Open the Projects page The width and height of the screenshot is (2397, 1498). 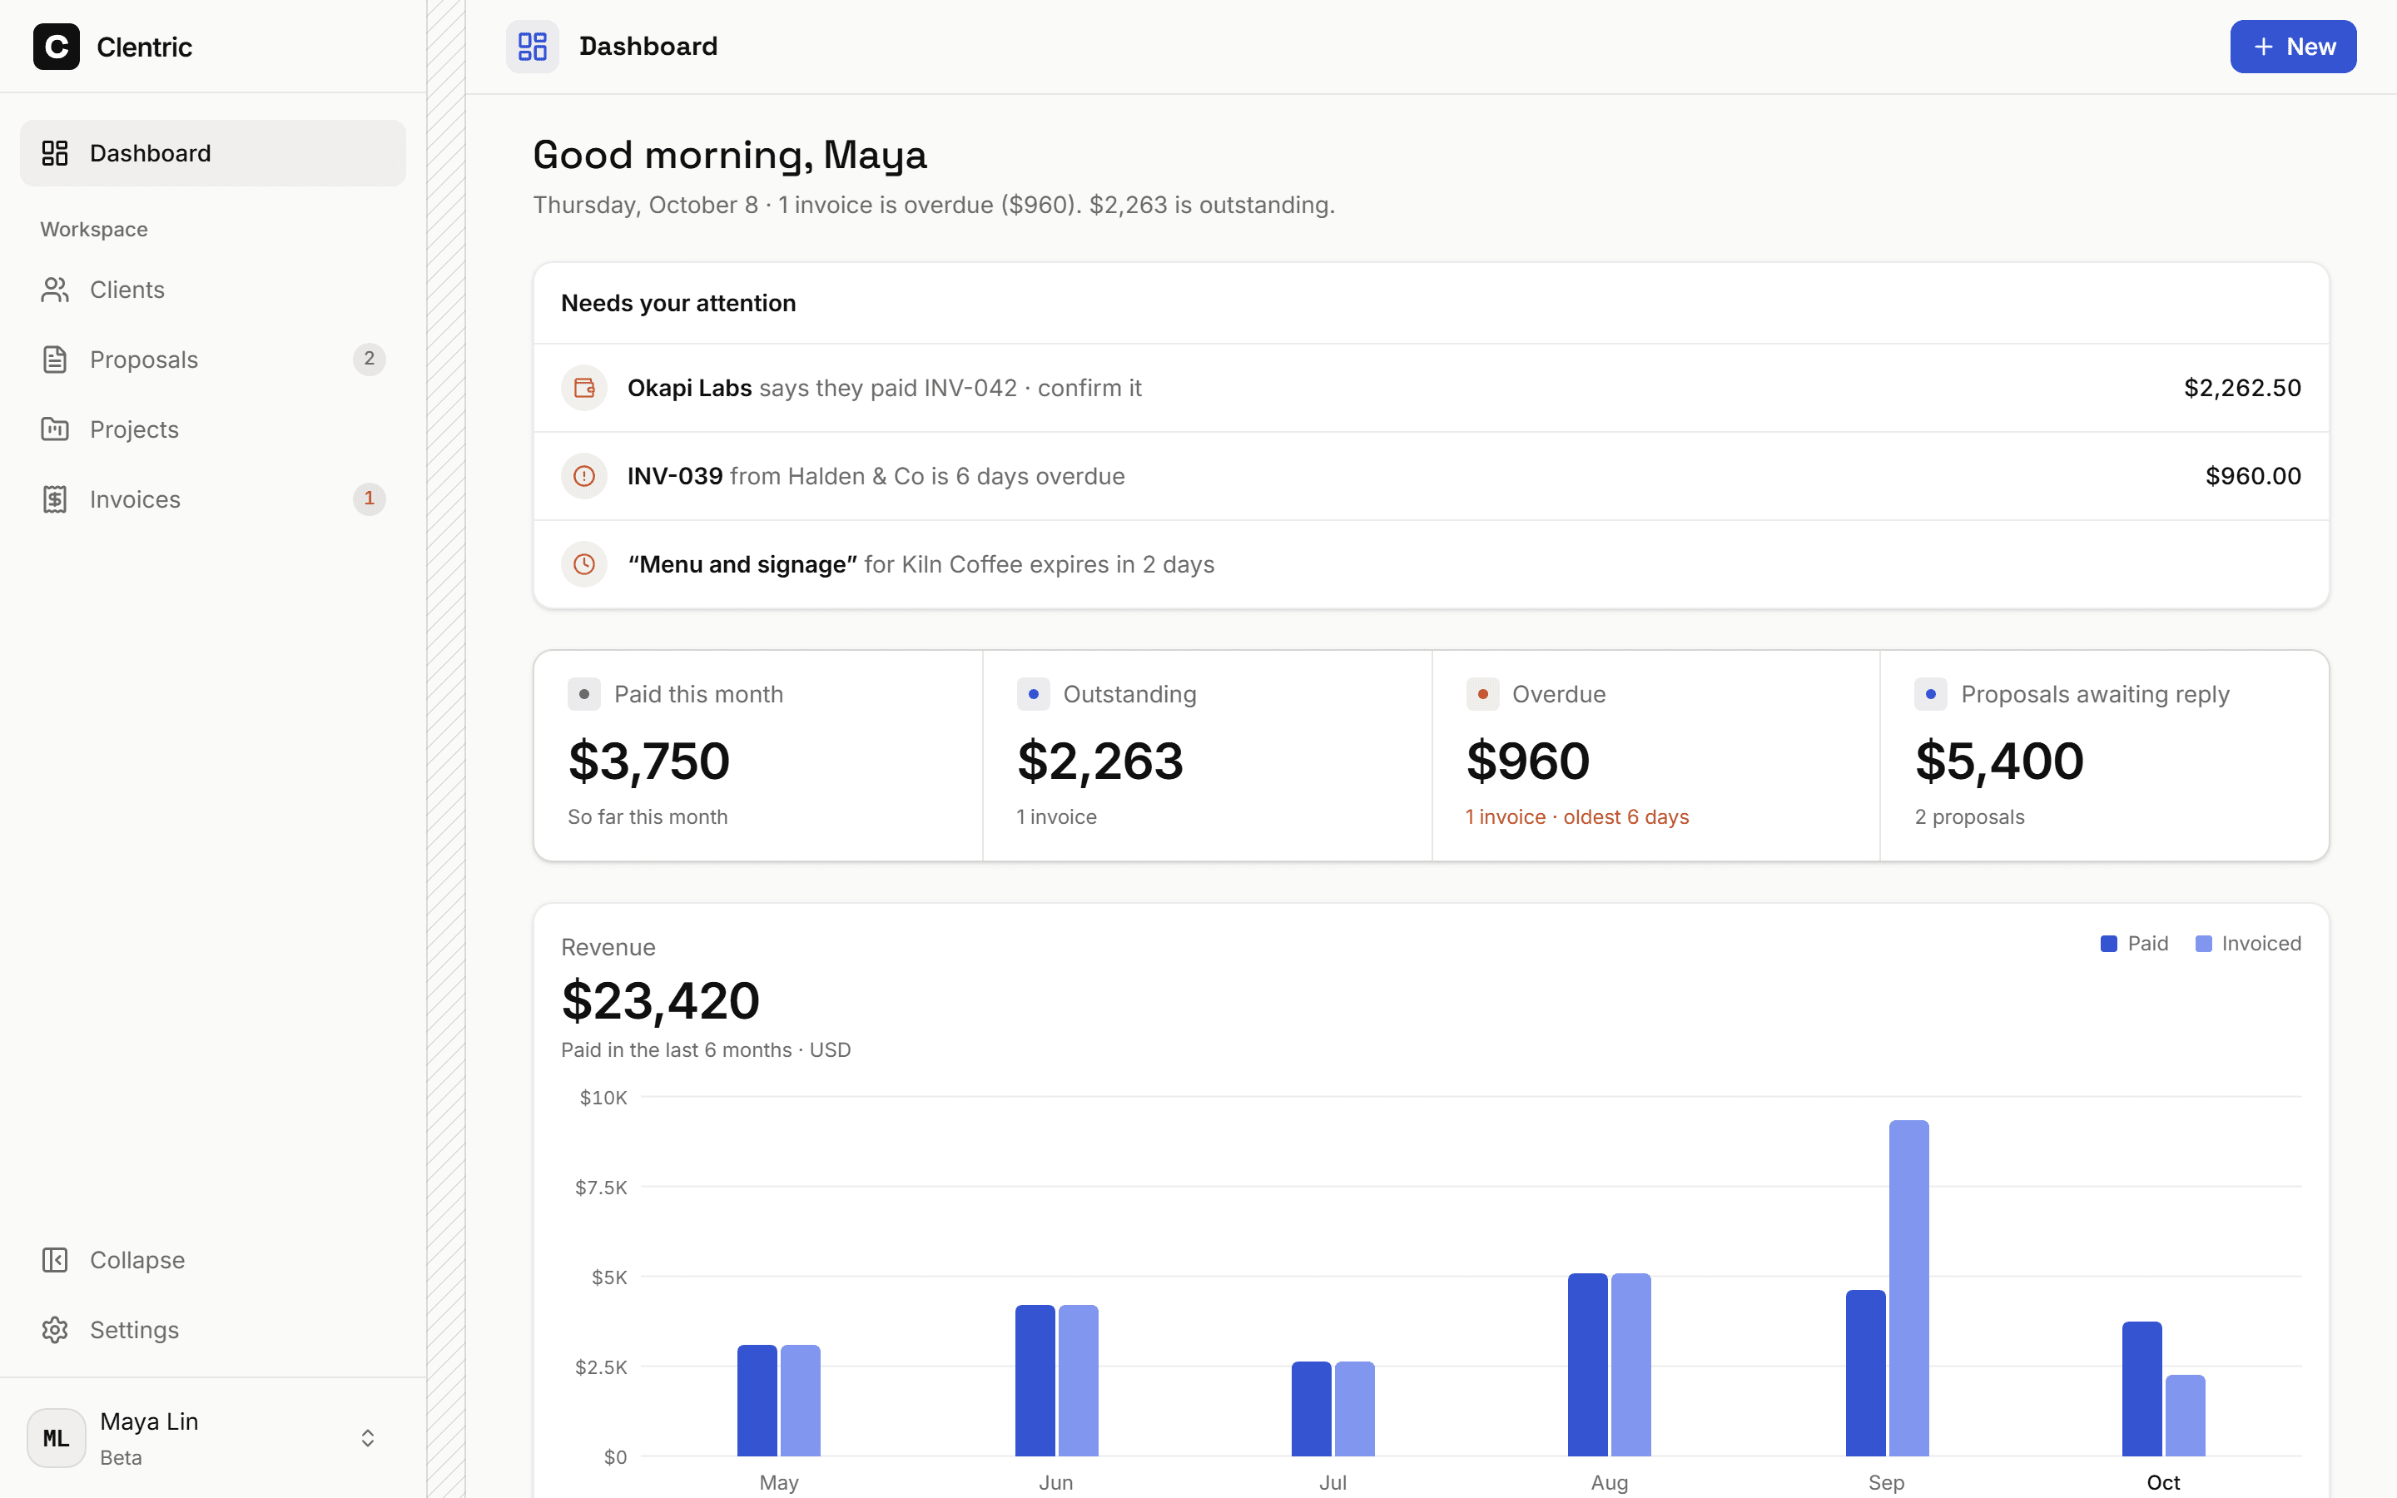pos(213,429)
